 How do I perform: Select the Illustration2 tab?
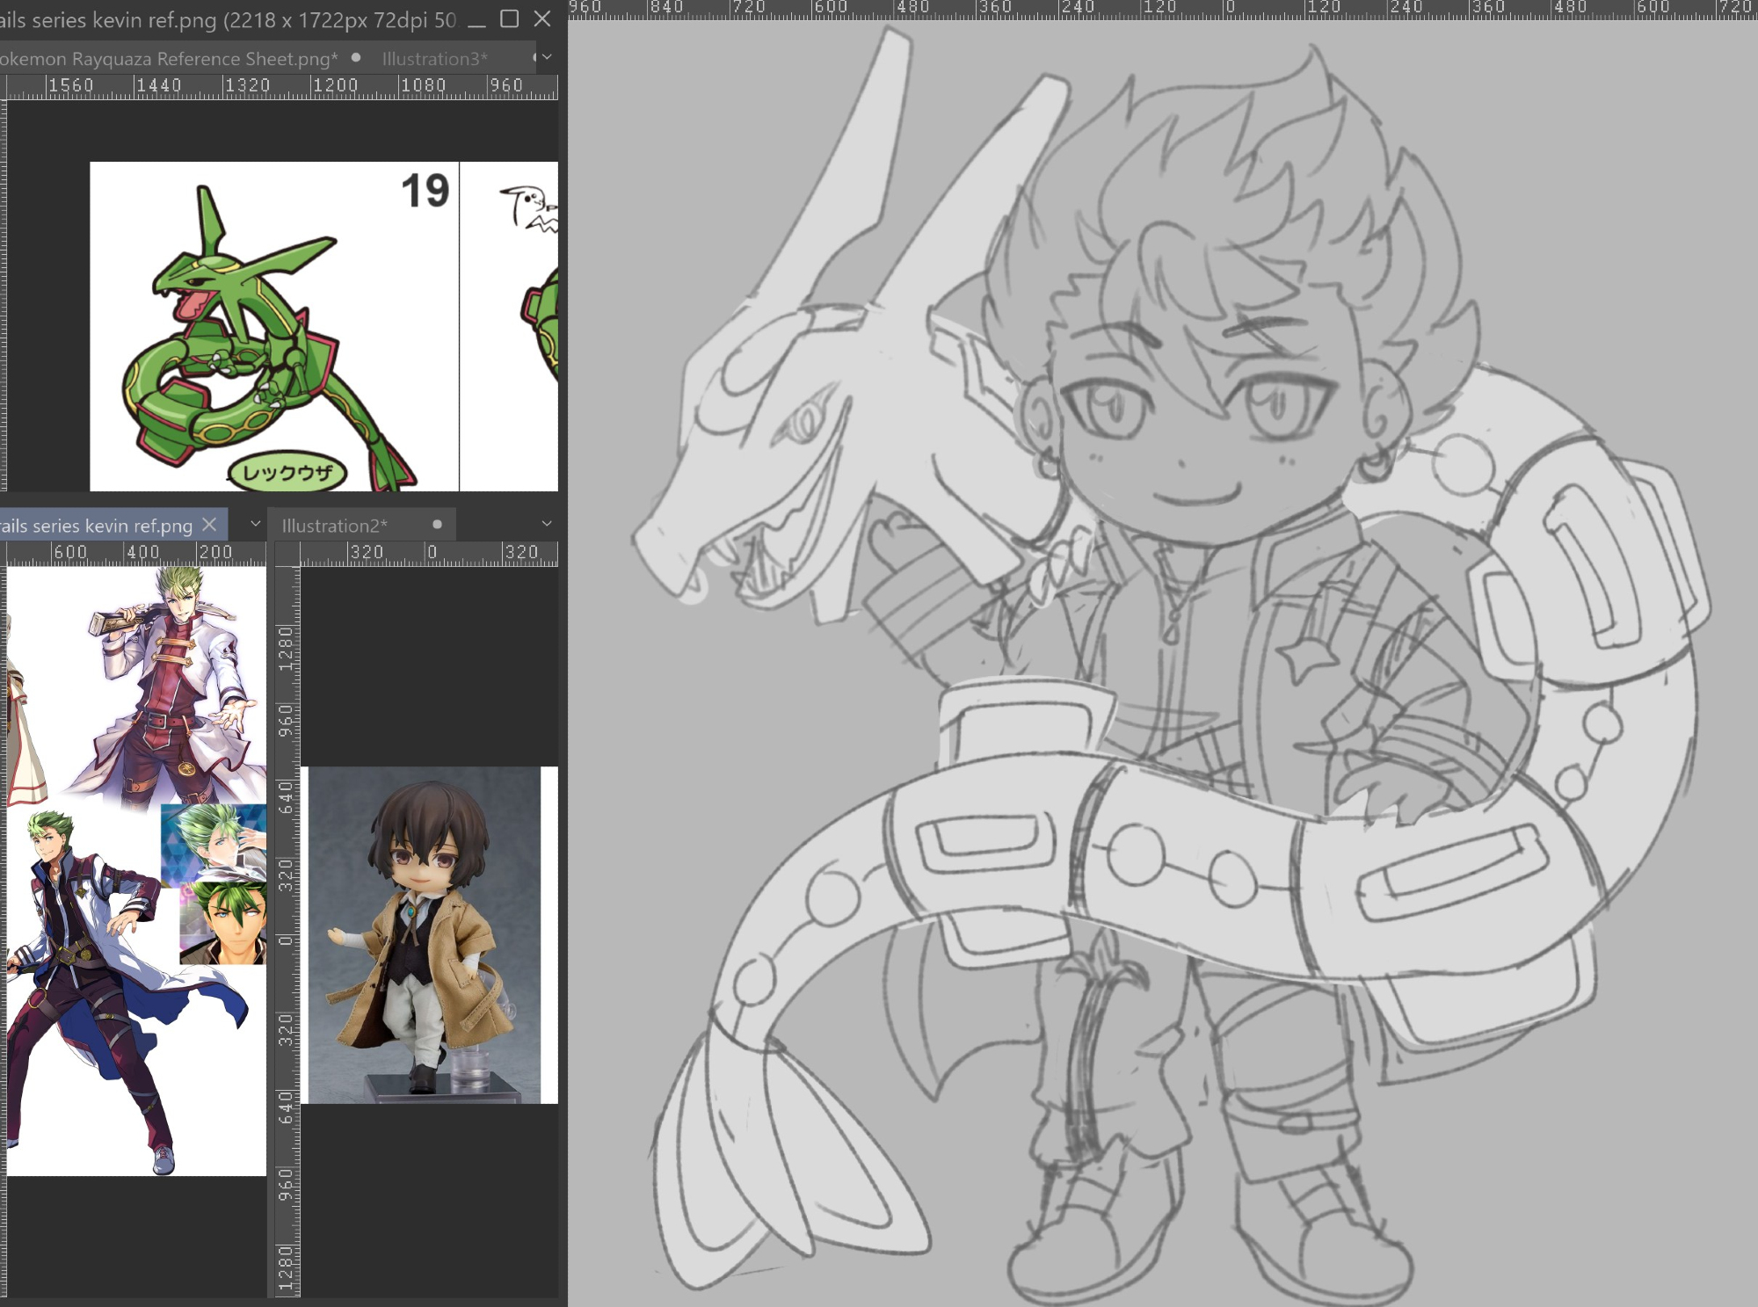334,526
